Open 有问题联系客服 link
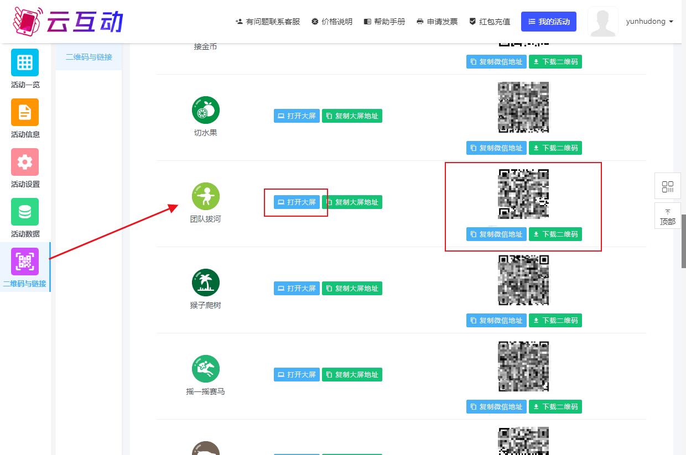This screenshot has height=455, width=686. [x=268, y=22]
